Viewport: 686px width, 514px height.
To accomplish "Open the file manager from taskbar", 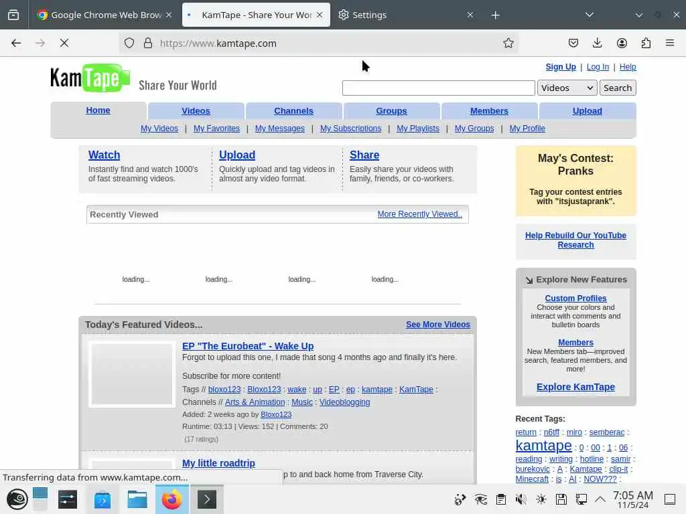I will (137, 499).
